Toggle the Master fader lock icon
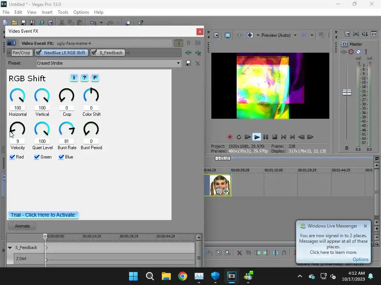This screenshot has width=381, height=285. pyautogui.click(x=347, y=148)
